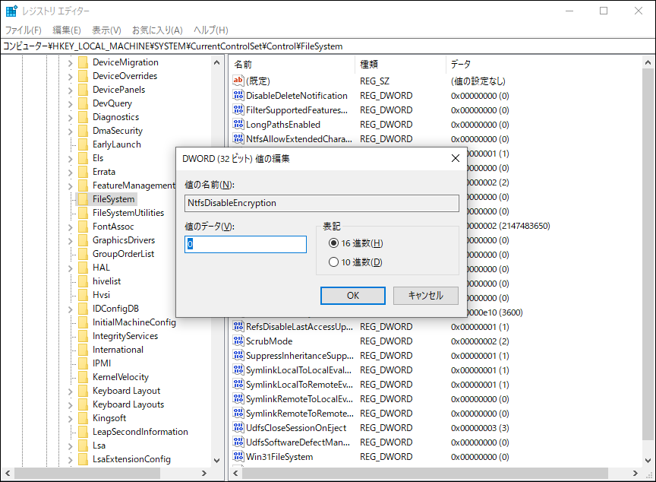Click the LongPathsEnabled value icon

238,124
